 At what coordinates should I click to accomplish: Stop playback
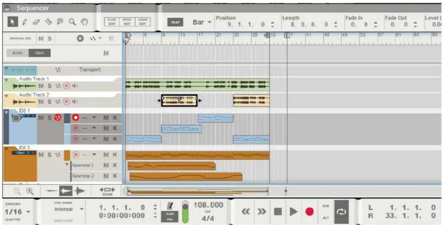click(x=278, y=212)
